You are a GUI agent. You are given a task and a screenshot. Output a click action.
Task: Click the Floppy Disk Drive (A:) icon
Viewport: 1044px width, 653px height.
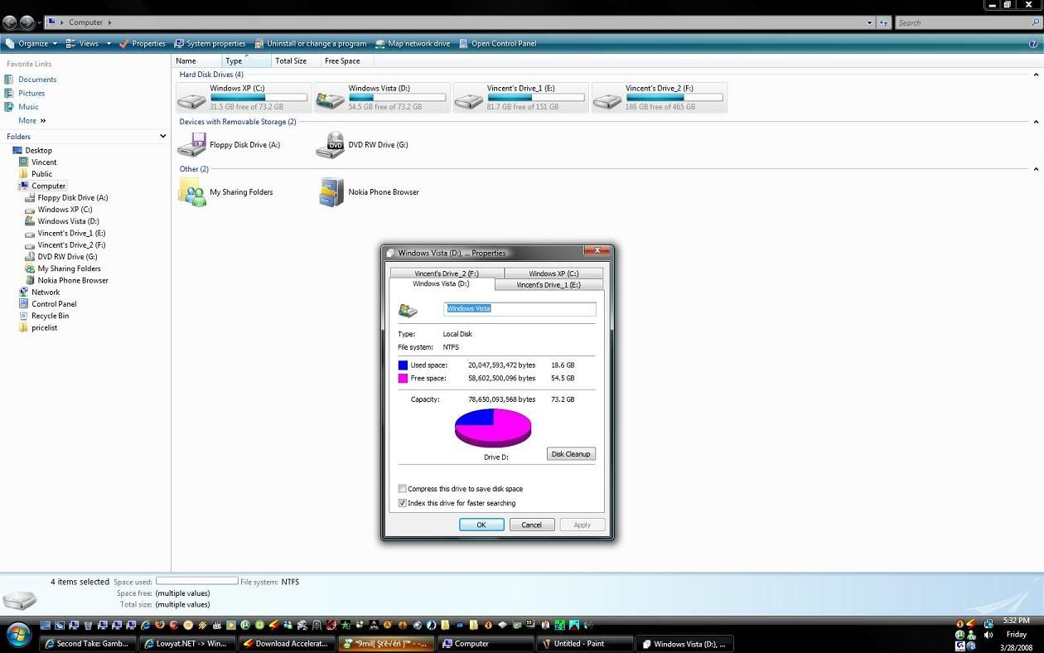[191, 145]
